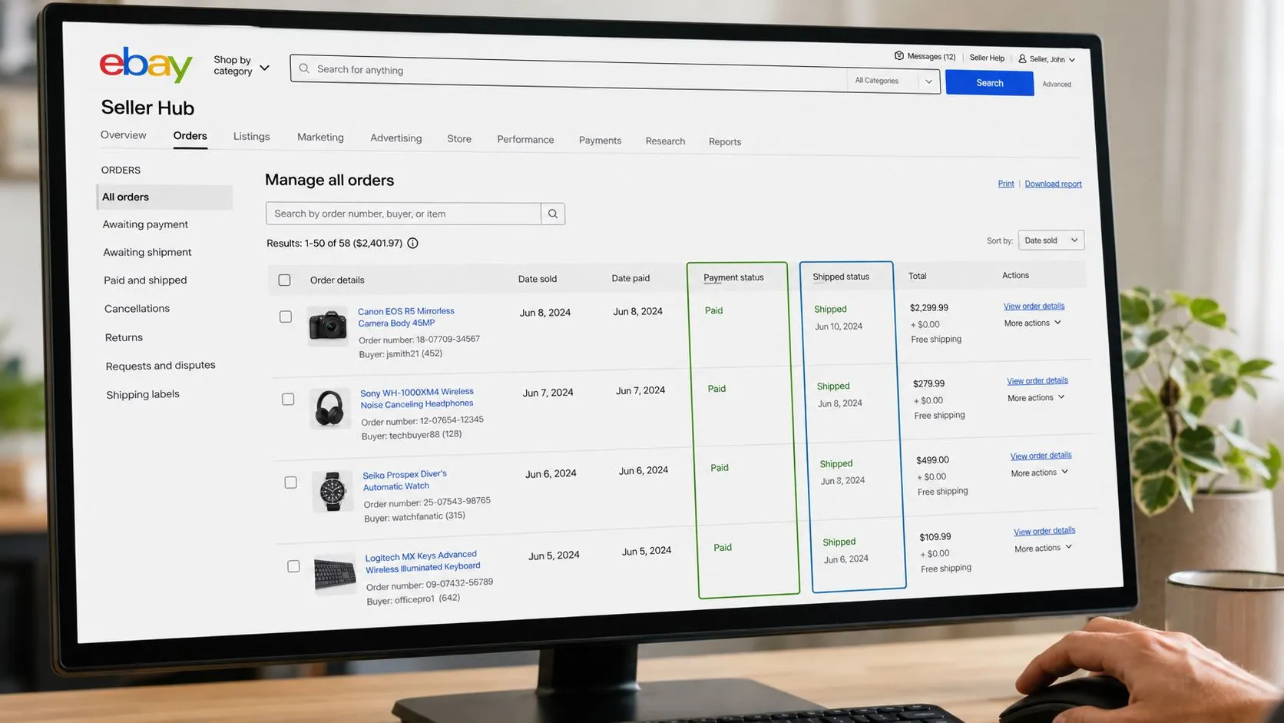View order details for the Logitech order
Screen dimensions: 1284x723
(1044, 531)
